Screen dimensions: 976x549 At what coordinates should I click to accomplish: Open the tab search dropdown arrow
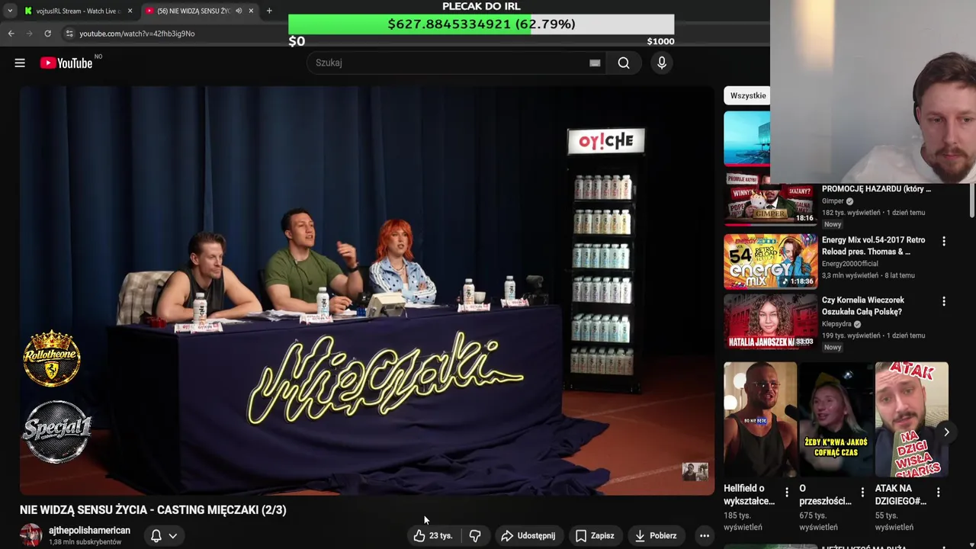tap(10, 11)
